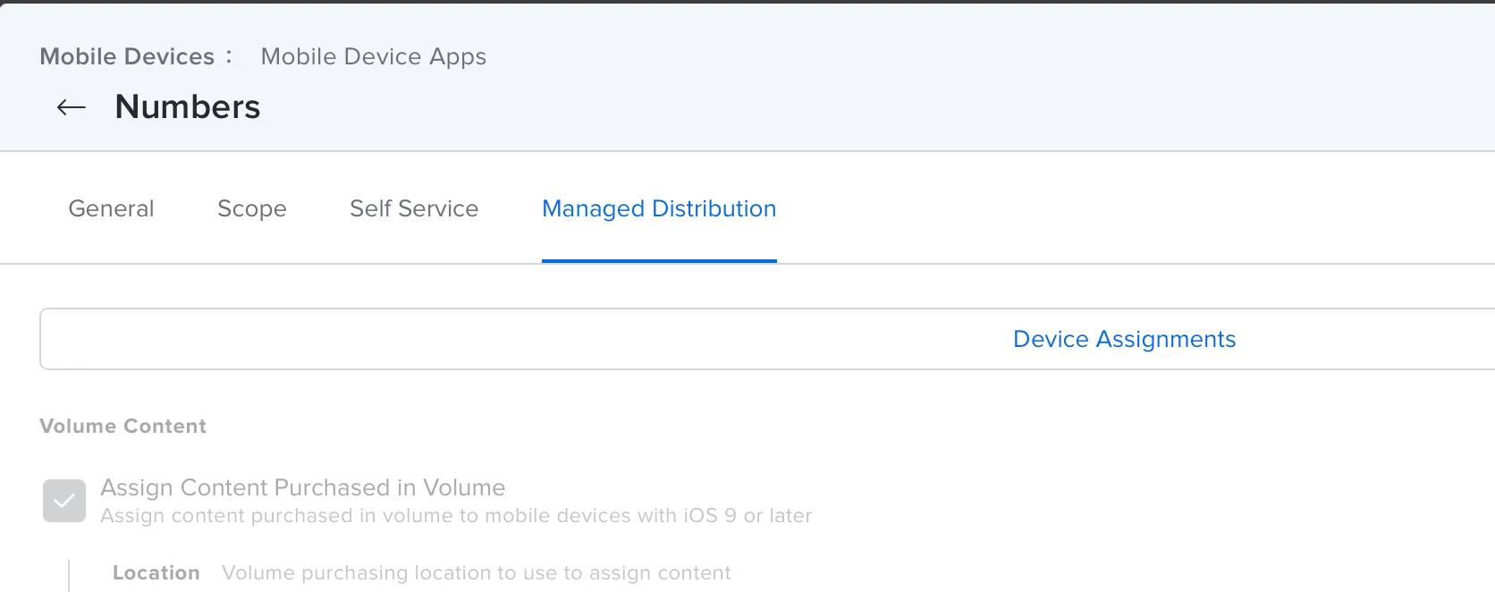Click the Numbers page title
This screenshot has width=1495, height=592.
188,107
